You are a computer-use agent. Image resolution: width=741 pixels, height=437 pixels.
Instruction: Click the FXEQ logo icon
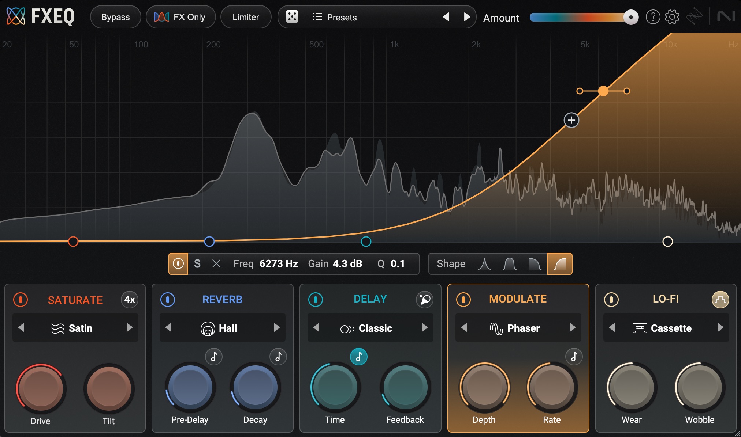click(x=16, y=16)
